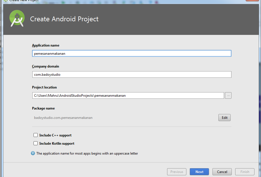Click the greyed-out Finish button
Screen dimensions: 261x177
click(245, 172)
